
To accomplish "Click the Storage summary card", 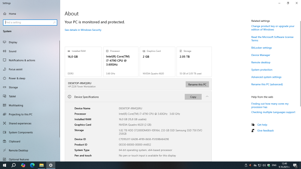I will click(x=194, y=62).
